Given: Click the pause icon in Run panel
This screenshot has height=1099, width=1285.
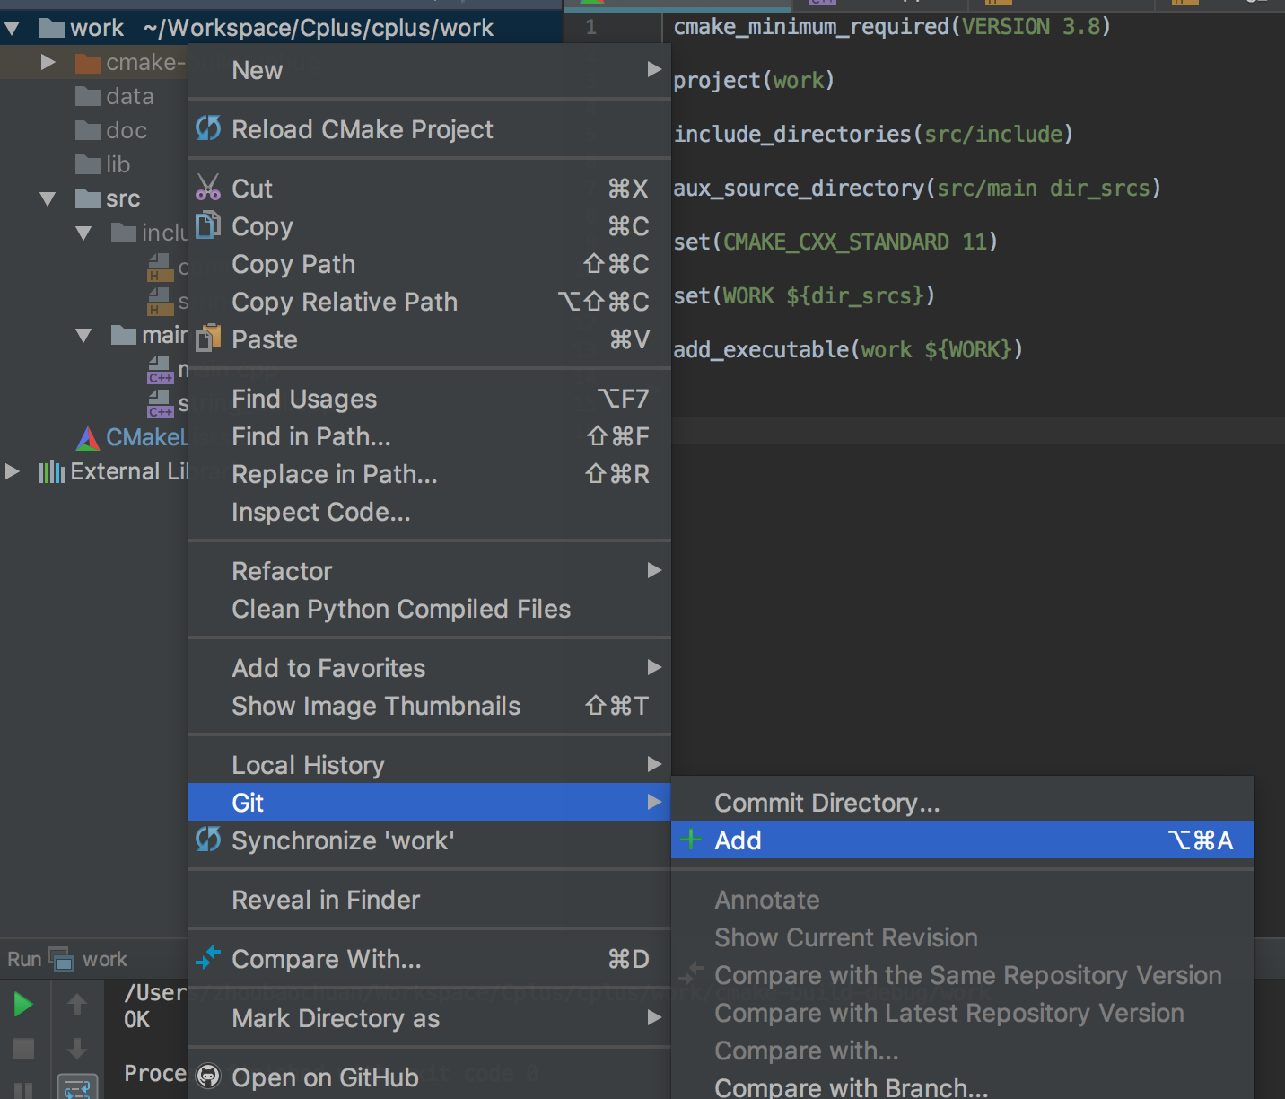Looking at the screenshot, I should (x=23, y=1090).
